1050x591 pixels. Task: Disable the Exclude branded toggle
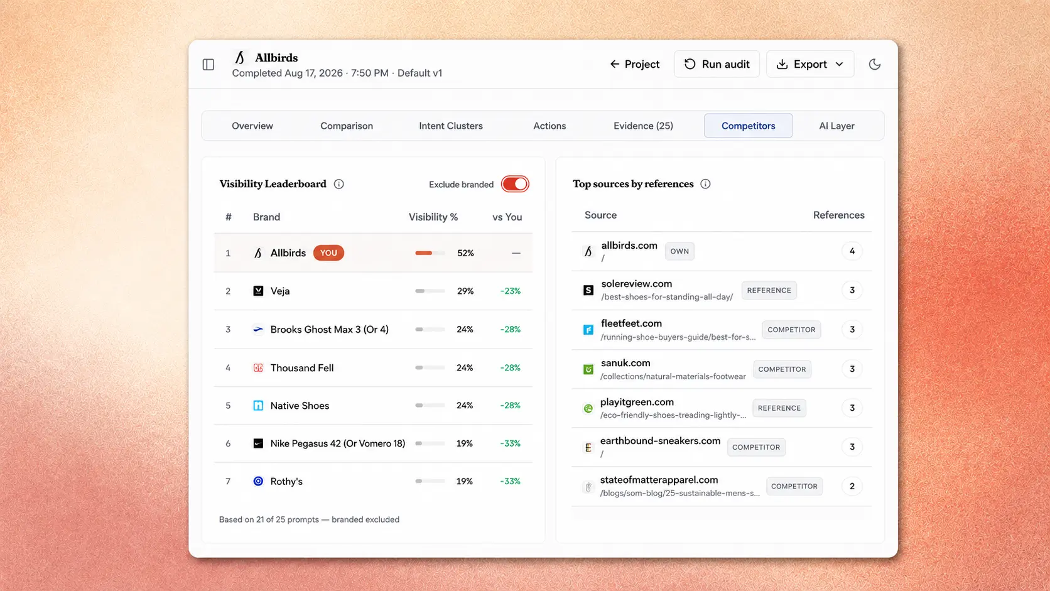coord(515,184)
